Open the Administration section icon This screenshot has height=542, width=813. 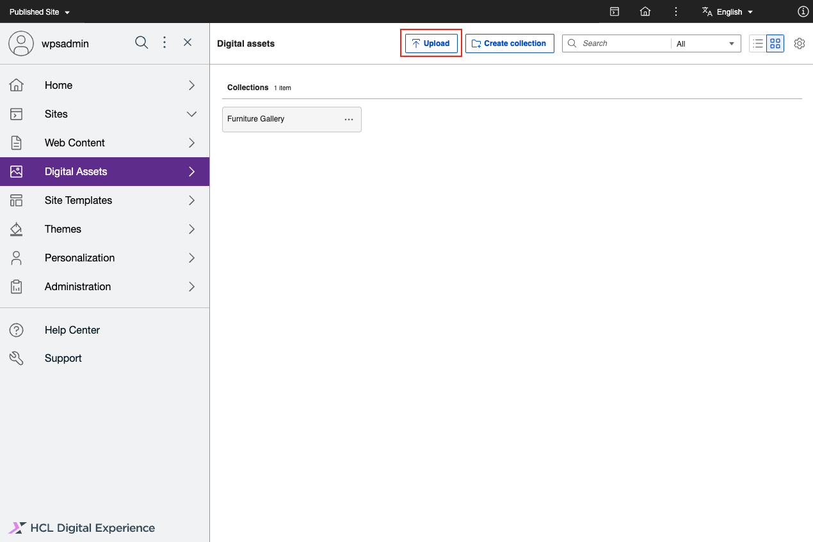pyautogui.click(x=16, y=286)
